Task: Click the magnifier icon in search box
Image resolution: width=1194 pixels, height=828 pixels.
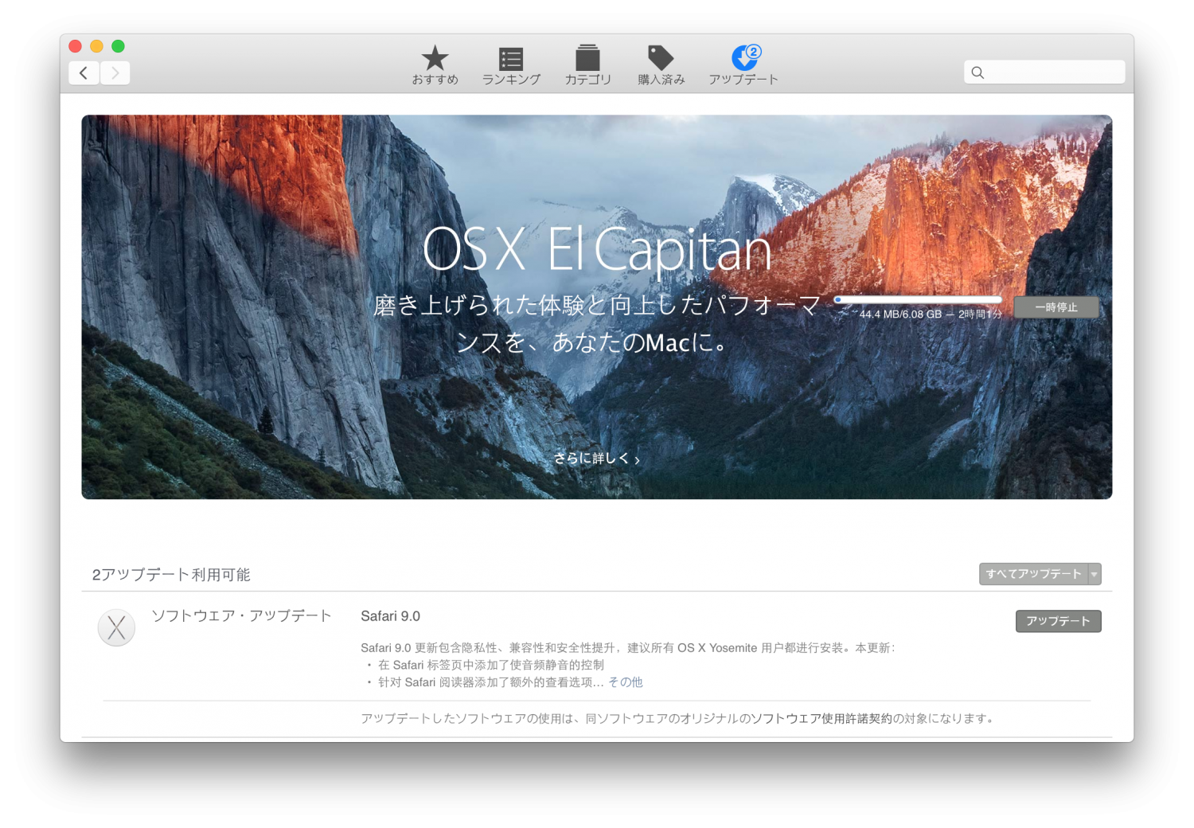Action: click(x=977, y=72)
